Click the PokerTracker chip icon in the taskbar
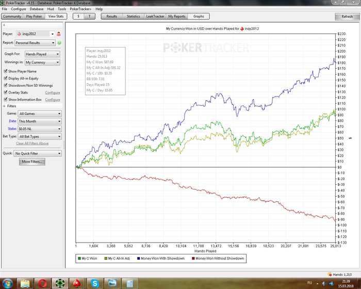 click(x=60, y=283)
